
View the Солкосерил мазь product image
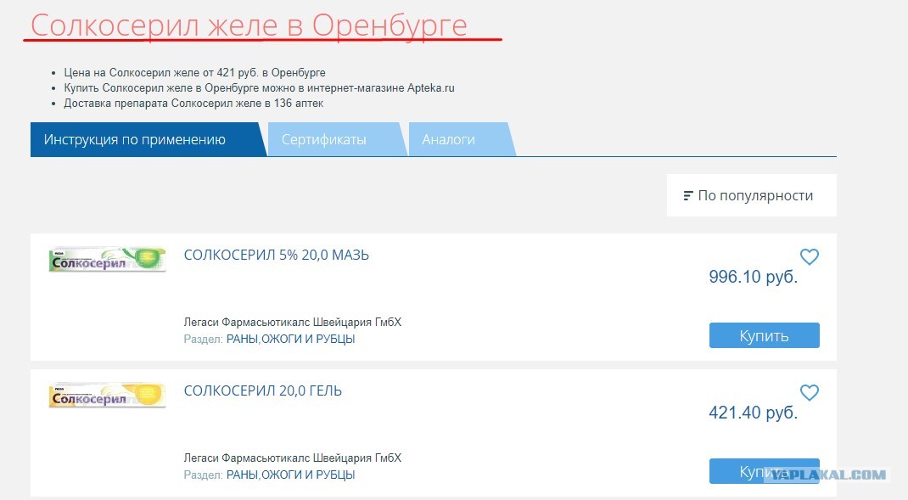[x=107, y=260]
